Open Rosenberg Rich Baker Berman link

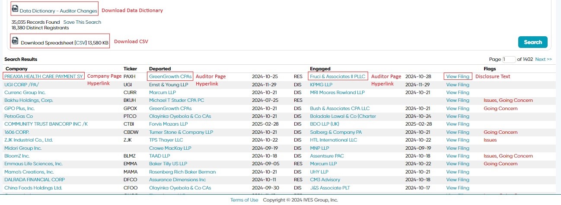(182, 172)
